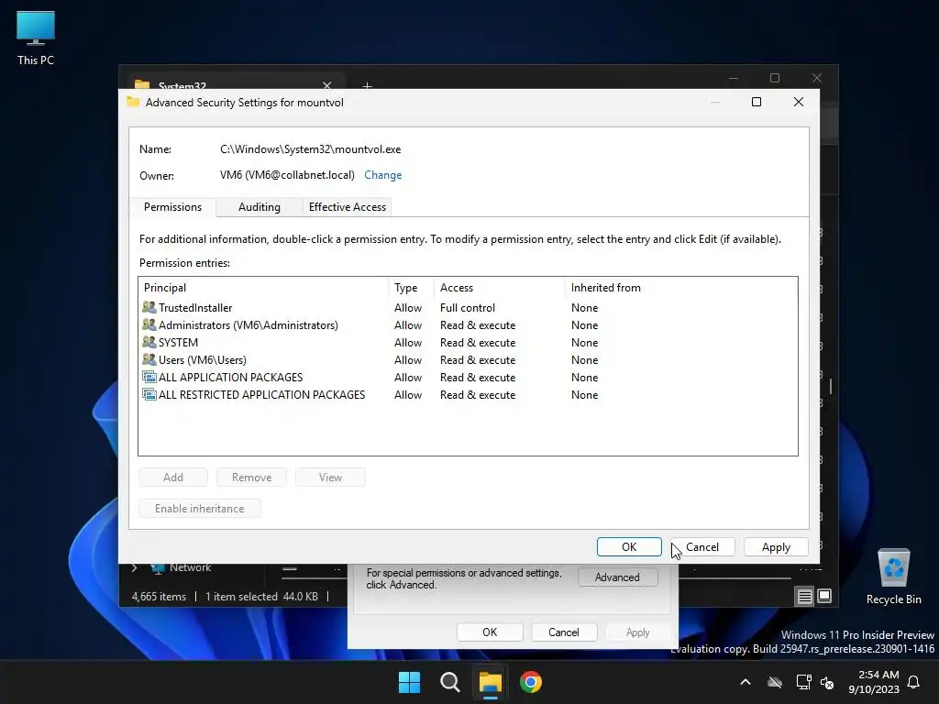Click the Users principal group icon
The height and width of the screenshot is (704, 939).
click(149, 359)
